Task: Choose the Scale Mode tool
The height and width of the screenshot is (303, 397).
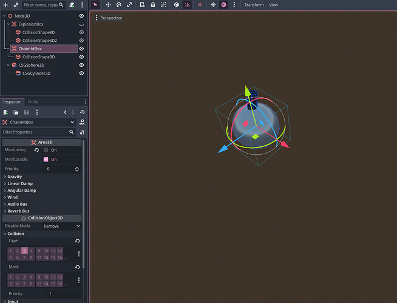Action: tap(129, 5)
